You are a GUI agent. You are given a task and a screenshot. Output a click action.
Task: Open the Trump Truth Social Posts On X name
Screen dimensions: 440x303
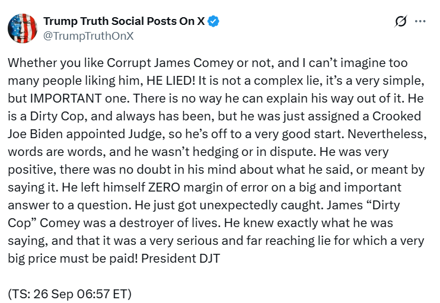point(124,21)
